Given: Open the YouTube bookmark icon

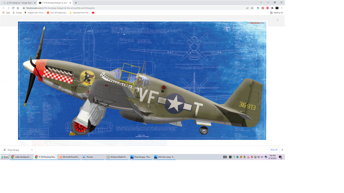Looking at the screenshot, I should click(93, 13).
